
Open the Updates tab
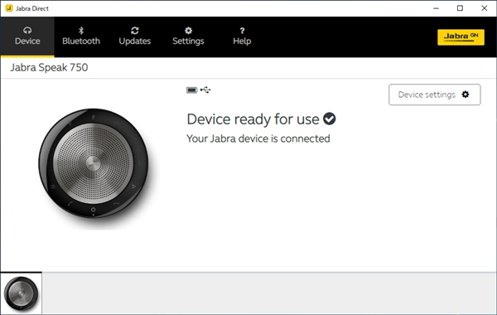point(135,36)
